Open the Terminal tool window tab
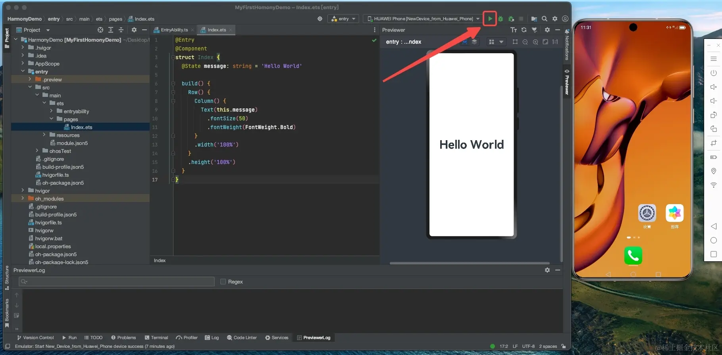The image size is (722, 355). 156,338
